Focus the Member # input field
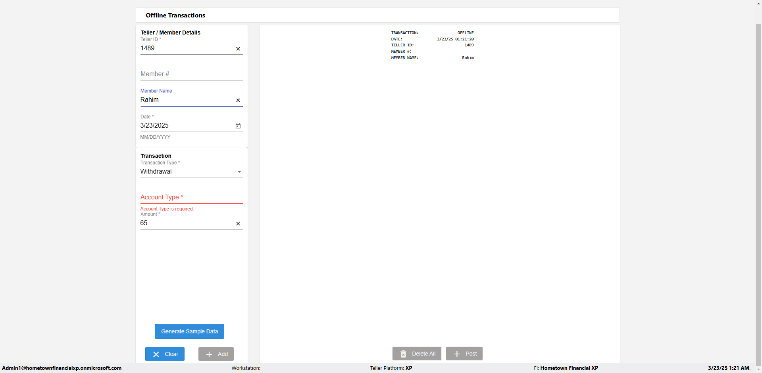This screenshot has width=762, height=373. coord(192,74)
